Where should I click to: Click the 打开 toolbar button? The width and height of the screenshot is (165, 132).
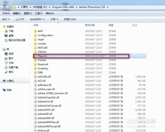pos(20,19)
